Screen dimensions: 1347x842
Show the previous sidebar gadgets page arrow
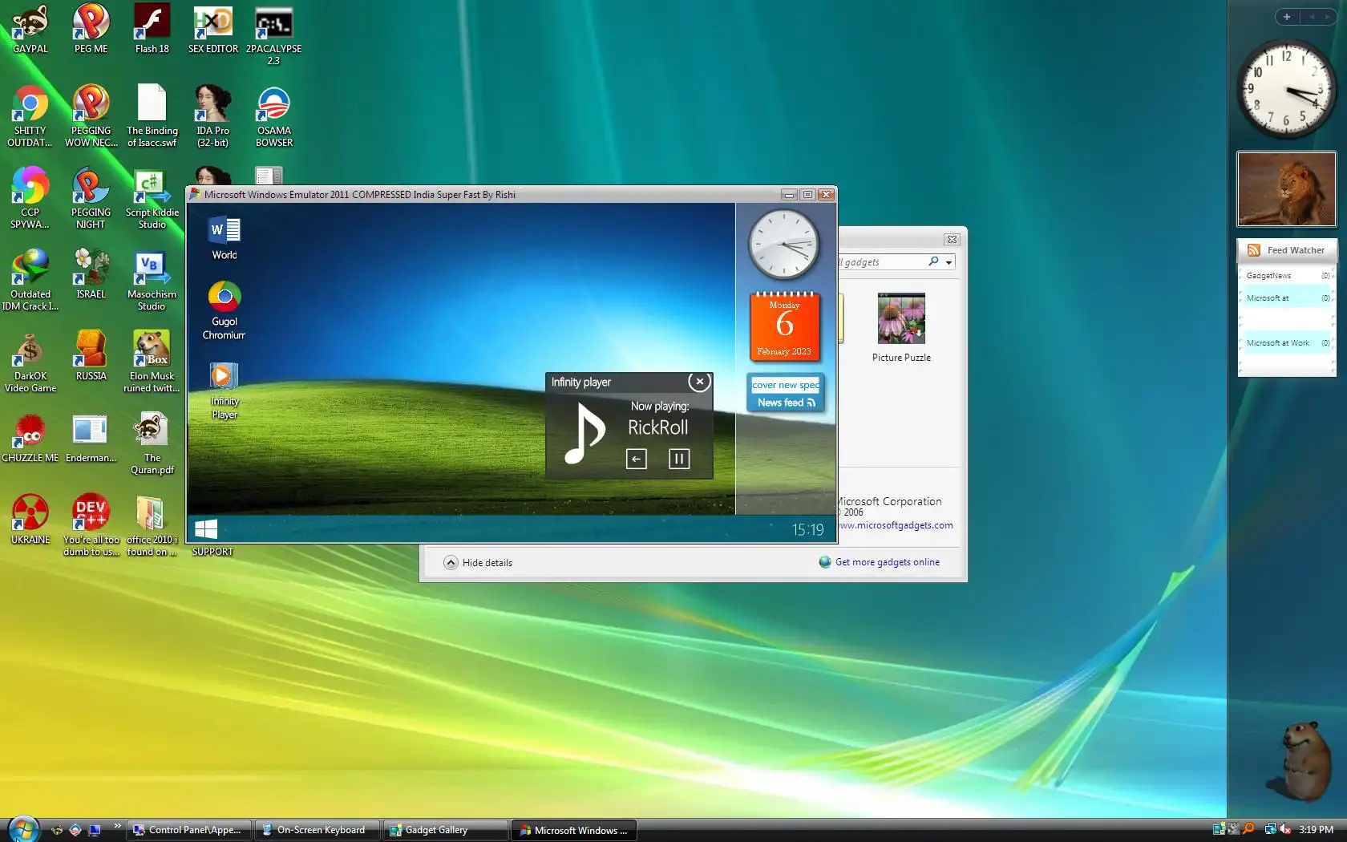(1312, 17)
